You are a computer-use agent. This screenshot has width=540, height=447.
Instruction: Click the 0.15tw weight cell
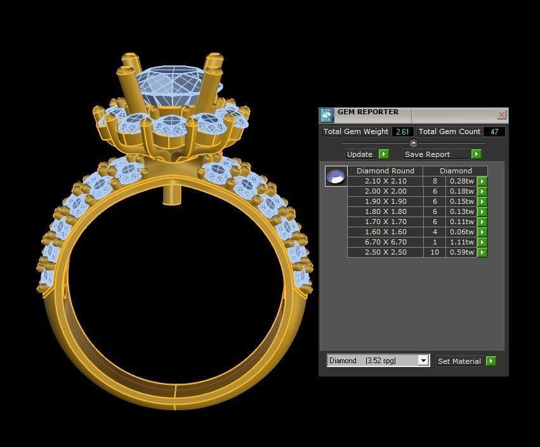tap(461, 201)
